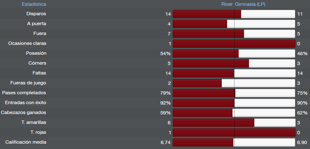Select the Fueras de juego row label
This screenshot has width=310, height=149.
(28, 83)
